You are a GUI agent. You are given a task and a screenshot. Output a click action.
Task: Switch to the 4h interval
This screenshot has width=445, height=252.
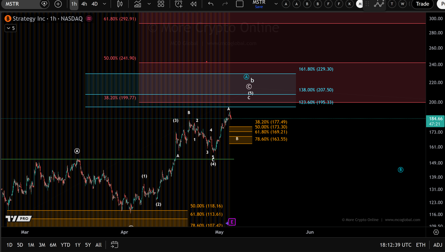click(84, 4)
